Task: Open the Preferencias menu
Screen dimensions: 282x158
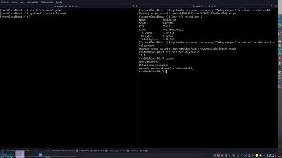Action: pyautogui.click(x=47, y=2)
